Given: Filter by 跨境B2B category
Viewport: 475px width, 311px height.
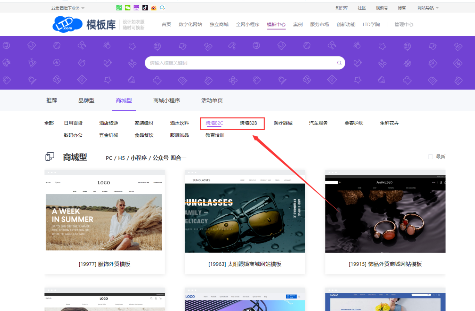Looking at the screenshot, I should (248, 123).
